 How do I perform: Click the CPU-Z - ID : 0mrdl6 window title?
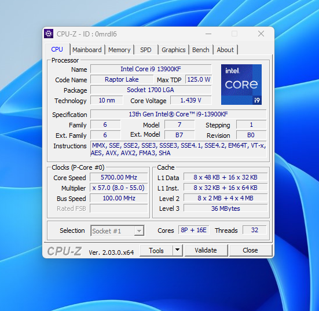[x=87, y=34]
